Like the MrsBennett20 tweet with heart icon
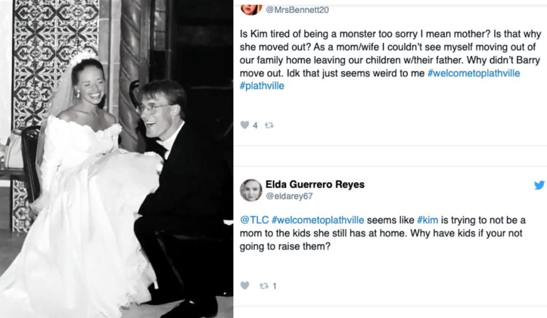The height and width of the screenshot is (318, 547). point(245,125)
